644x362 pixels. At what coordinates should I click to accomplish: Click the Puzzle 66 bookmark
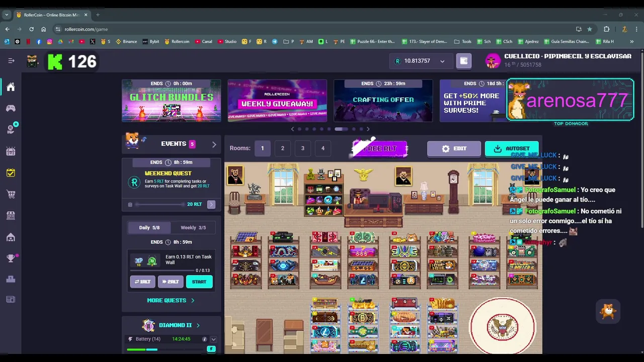click(x=372, y=41)
